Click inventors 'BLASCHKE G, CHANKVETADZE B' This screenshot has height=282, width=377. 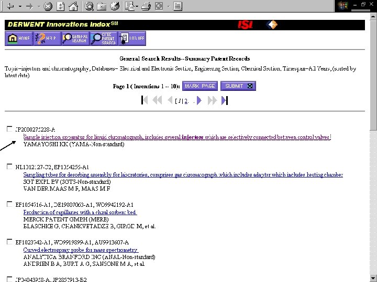(x=69, y=226)
